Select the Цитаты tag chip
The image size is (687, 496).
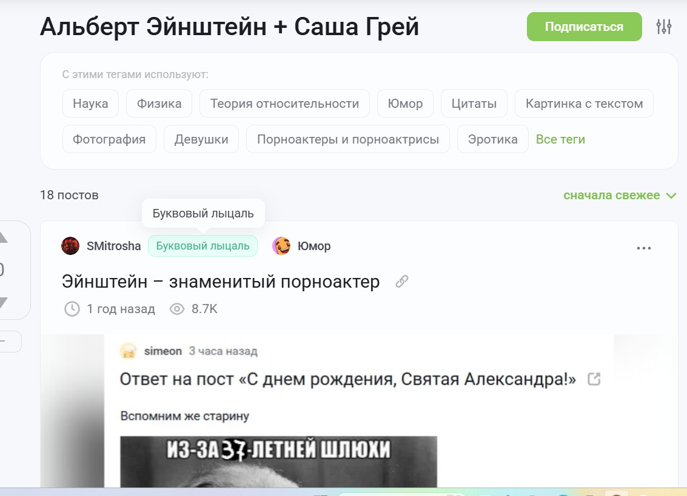[x=474, y=104]
